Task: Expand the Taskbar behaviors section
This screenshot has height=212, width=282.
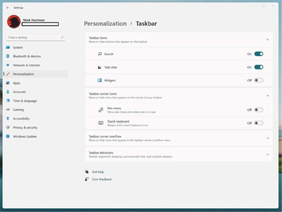Action: point(268,154)
